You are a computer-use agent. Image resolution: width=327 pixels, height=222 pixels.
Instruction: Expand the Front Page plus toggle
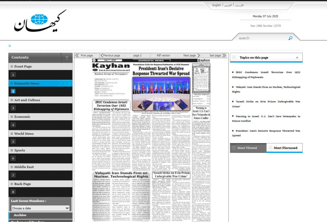coord(12,66)
